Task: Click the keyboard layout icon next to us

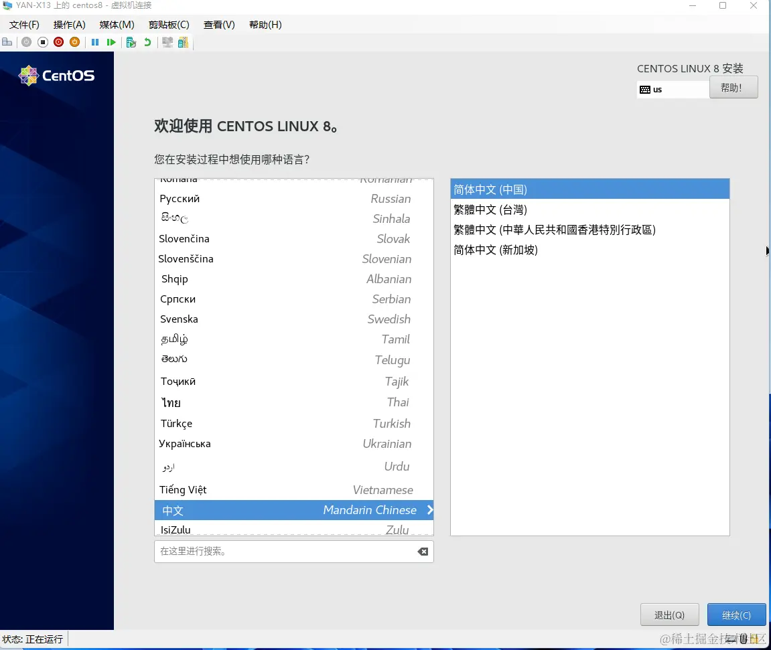Action: point(644,90)
